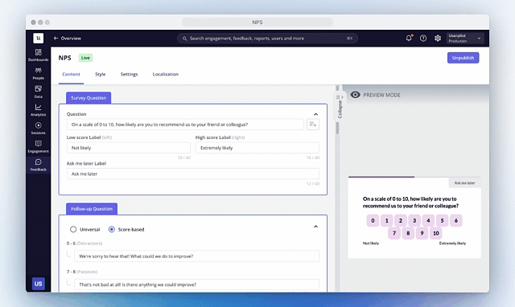Open Dashboards in the sidebar

38,55
